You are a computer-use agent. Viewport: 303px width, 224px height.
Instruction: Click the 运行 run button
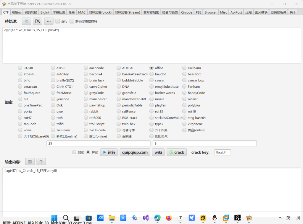pyautogui.click(x=109, y=152)
